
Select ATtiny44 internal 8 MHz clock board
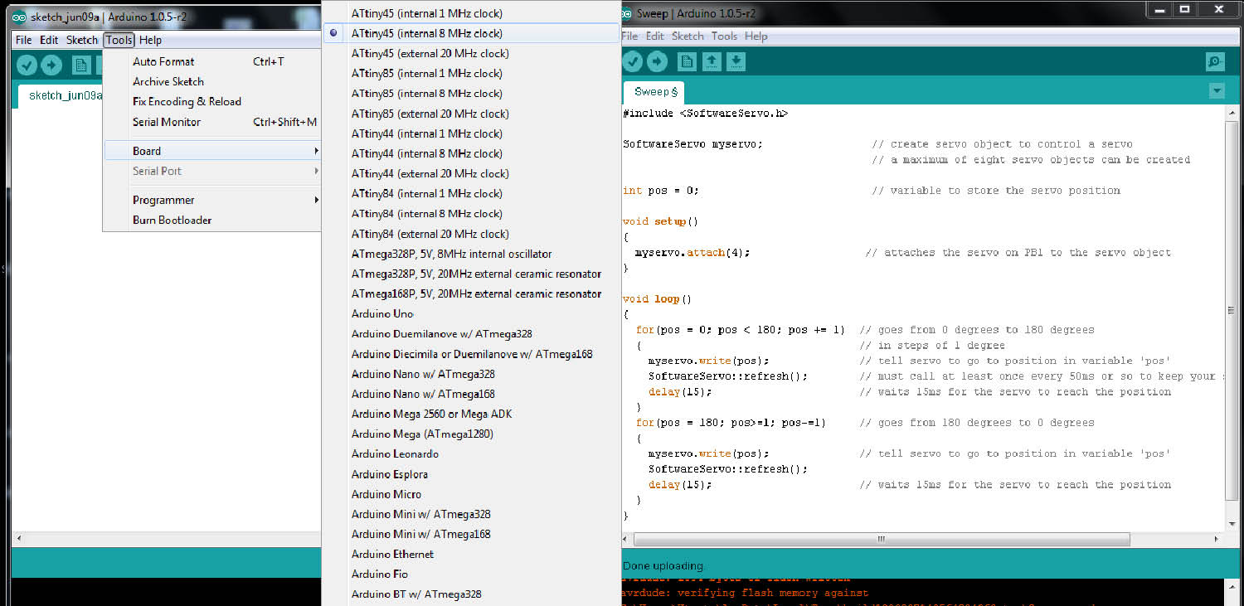pyautogui.click(x=471, y=153)
